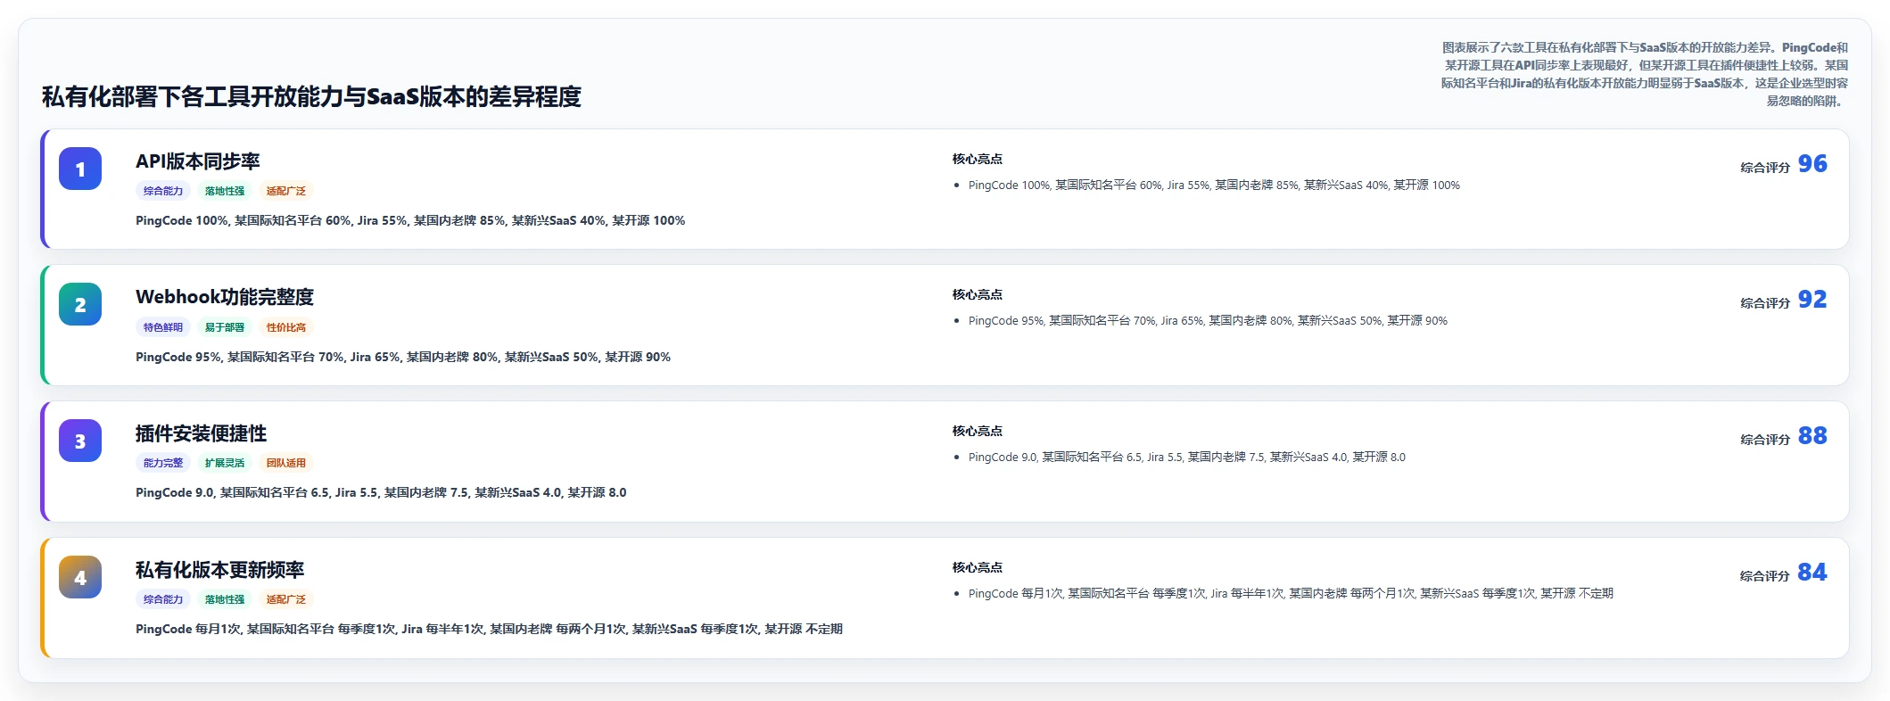The height and width of the screenshot is (701, 1890).
Task: Click the 团队适用 tag
Action: pyautogui.click(x=286, y=463)
